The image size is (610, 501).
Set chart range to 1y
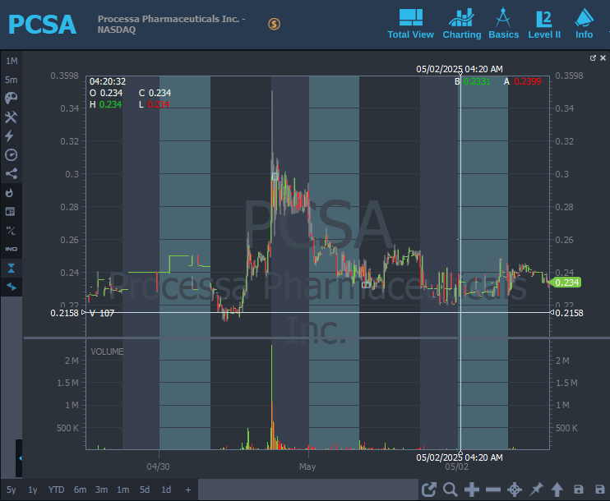coord(33,490)
